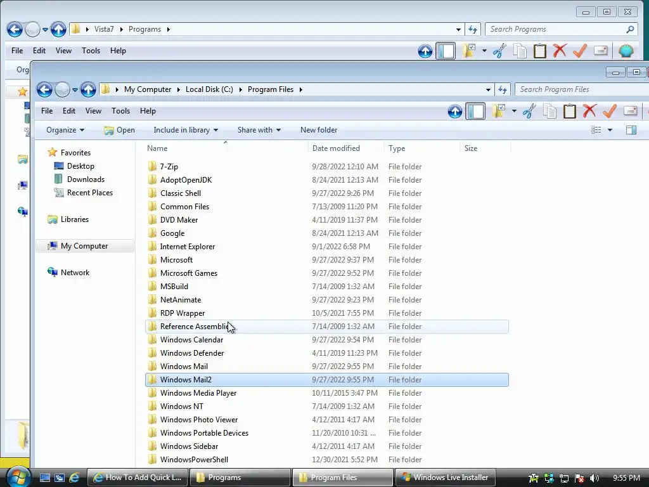
Task: Click My Computer breadcrumb in address bar
Action: click(x=147, y=89)
